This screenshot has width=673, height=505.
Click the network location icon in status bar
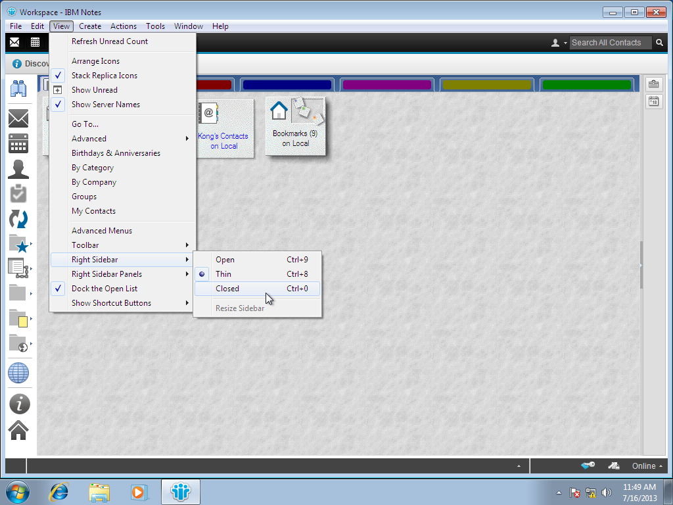coord(614,466)
